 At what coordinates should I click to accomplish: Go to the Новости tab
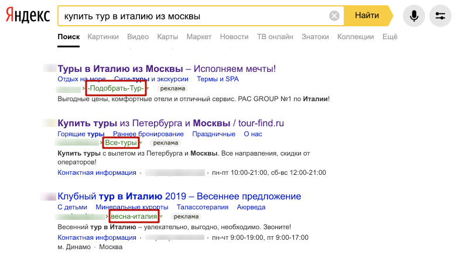(234, 37)
